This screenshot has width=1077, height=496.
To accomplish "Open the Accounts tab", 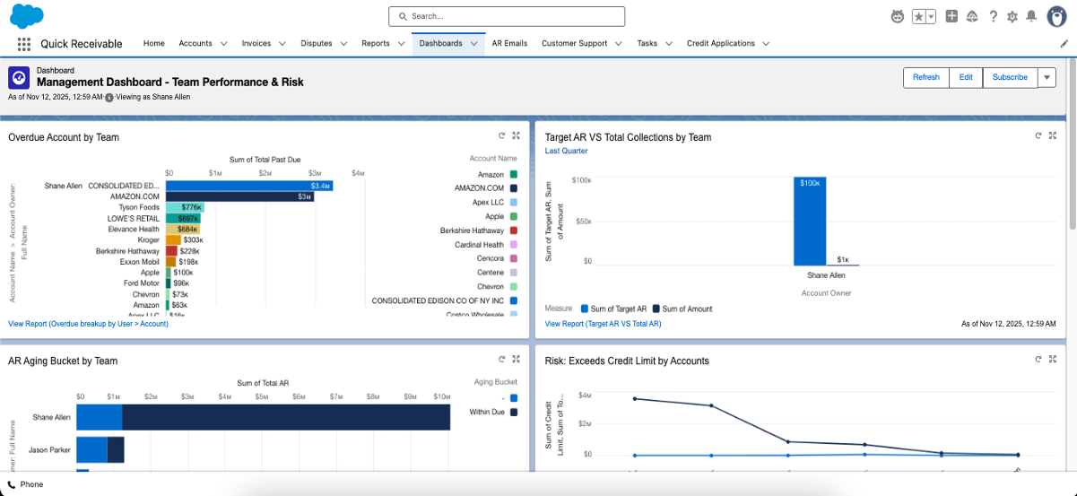I will click(195, 43).
